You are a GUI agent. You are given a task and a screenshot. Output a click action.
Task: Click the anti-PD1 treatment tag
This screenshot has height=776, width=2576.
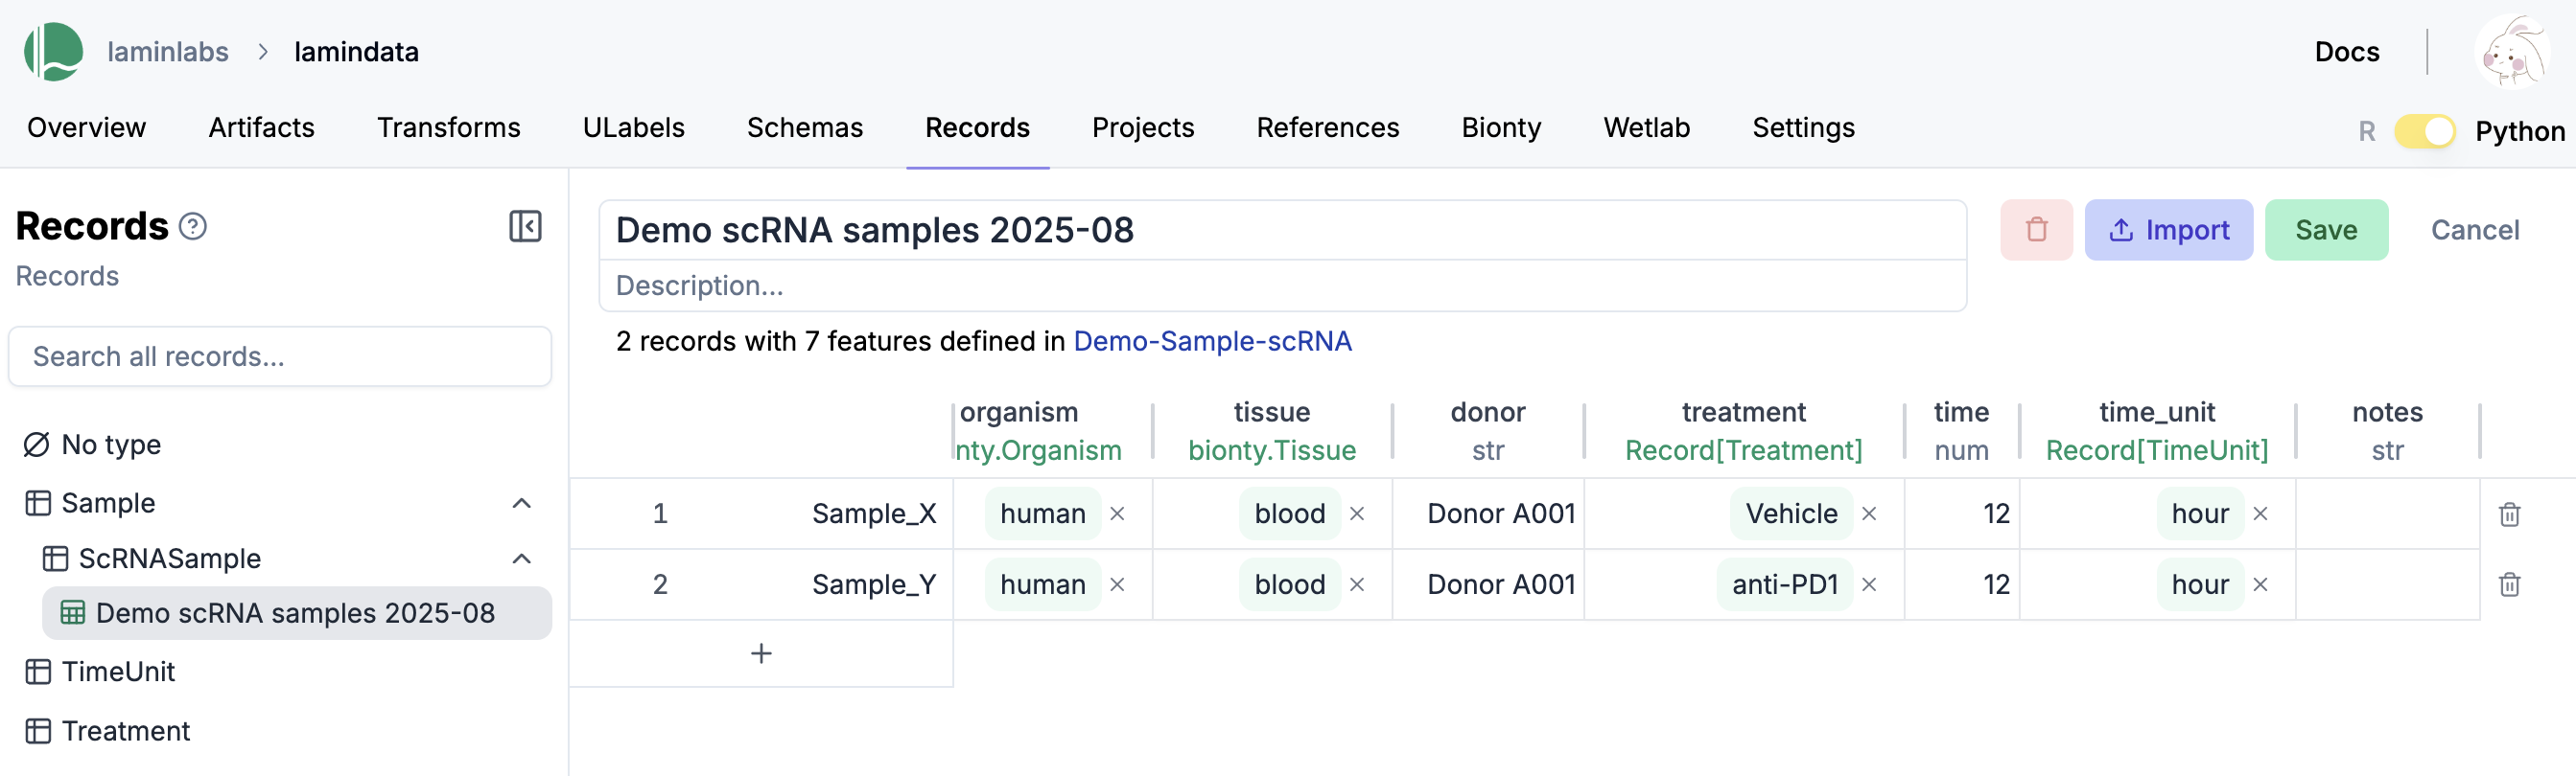[1784, 584]
